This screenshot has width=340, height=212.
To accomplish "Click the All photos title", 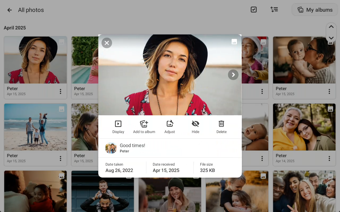I will (31, 10).
